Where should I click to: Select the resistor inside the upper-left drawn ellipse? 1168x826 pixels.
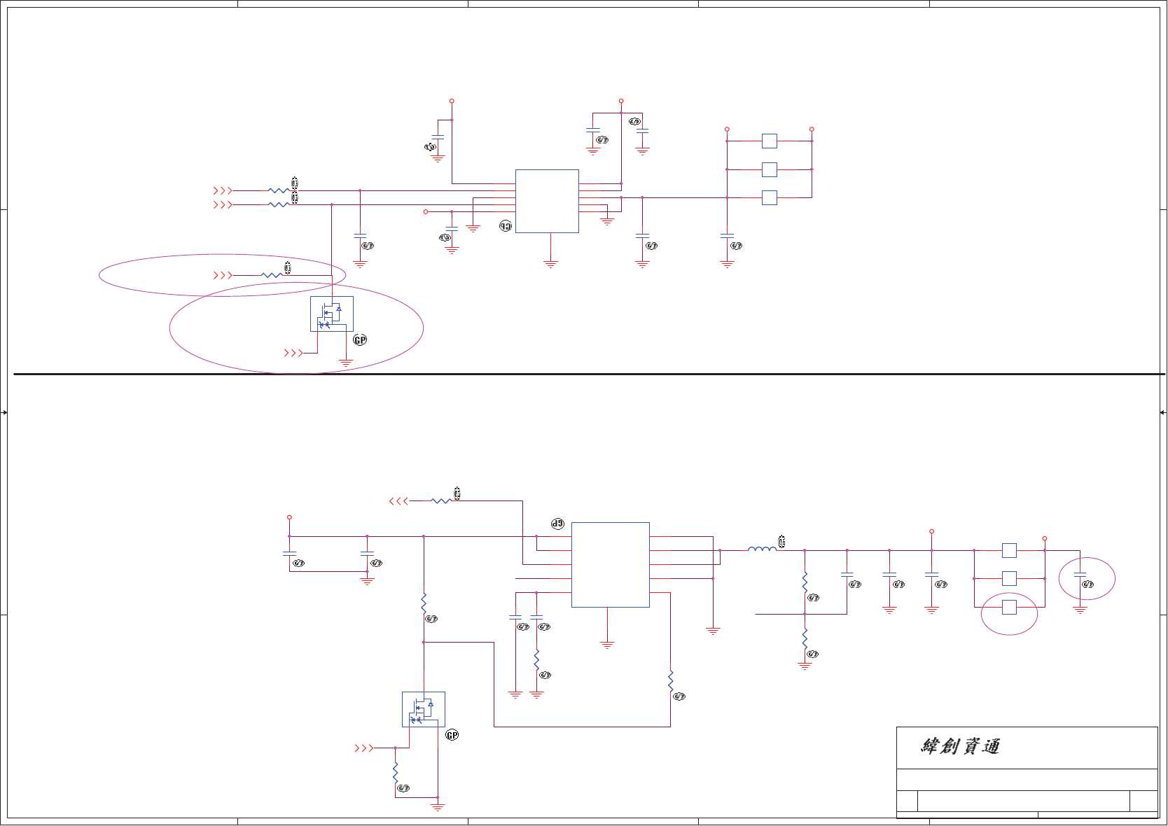(x=272, y=275)
